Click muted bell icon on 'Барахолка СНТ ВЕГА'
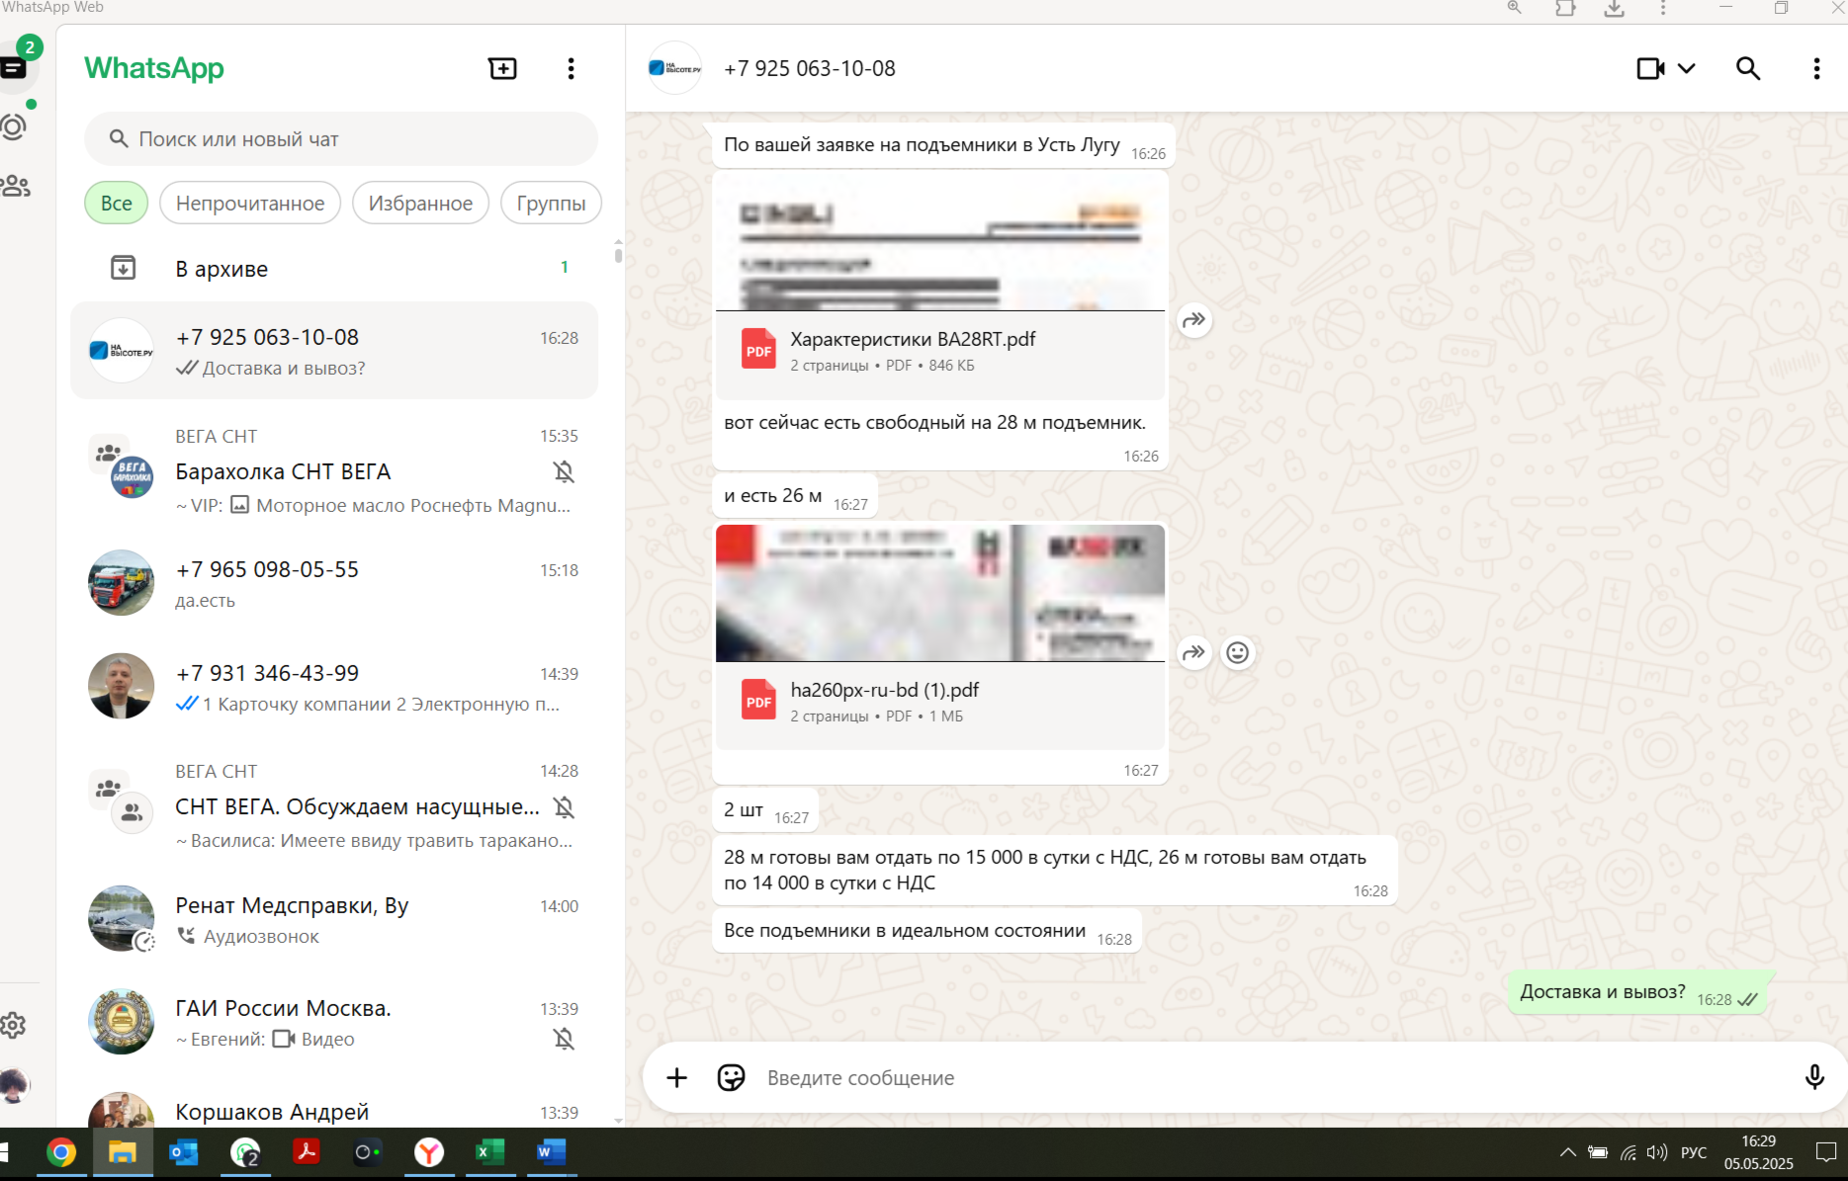Image resolution: width=1848 pixels, height=1181 pixels. 564,472
